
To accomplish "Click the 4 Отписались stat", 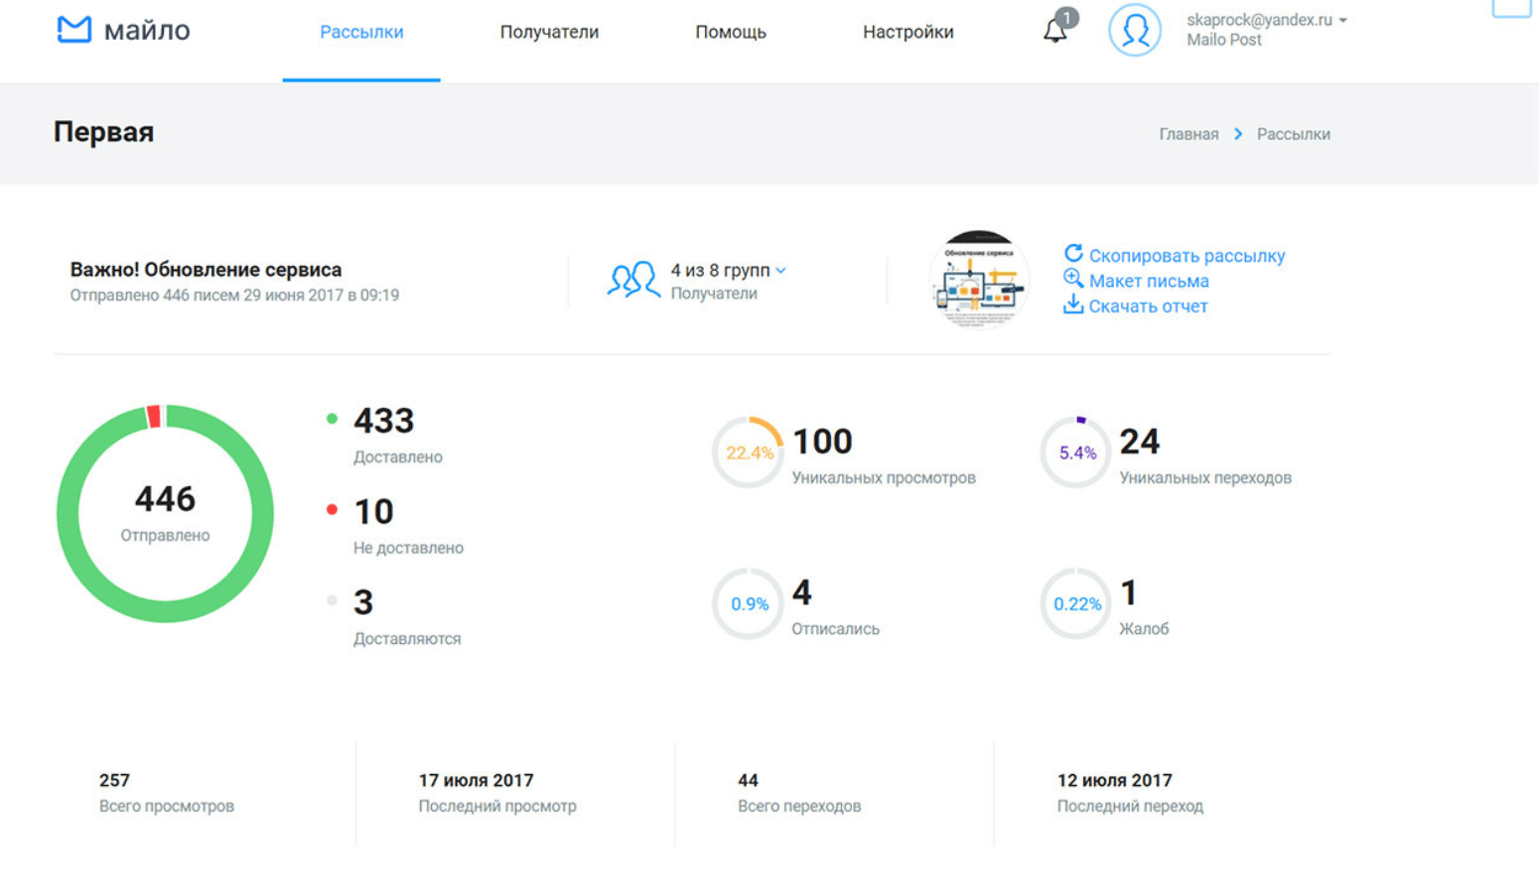I will 835,607.
